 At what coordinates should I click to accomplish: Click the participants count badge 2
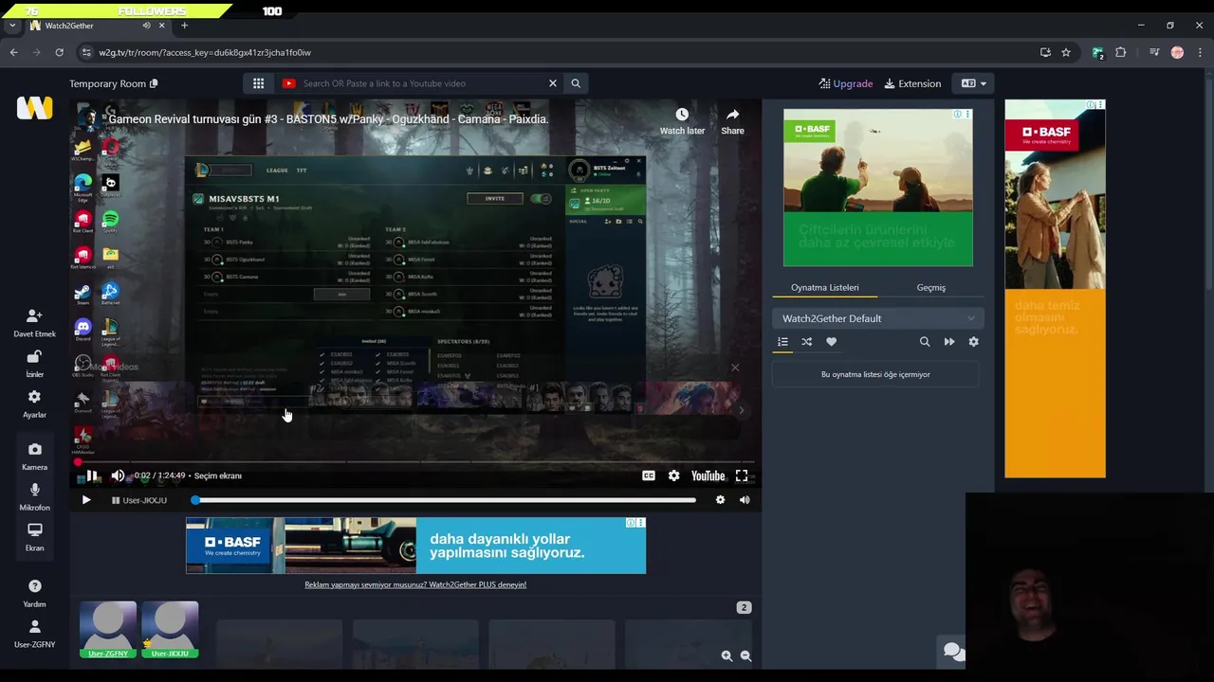coord(744,607)
